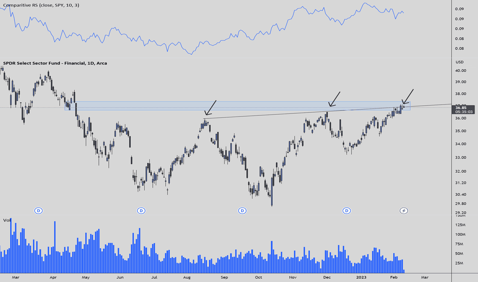Click the 36.00 price axis label
This screenshot has height=282, width=478.
(461, 118)
